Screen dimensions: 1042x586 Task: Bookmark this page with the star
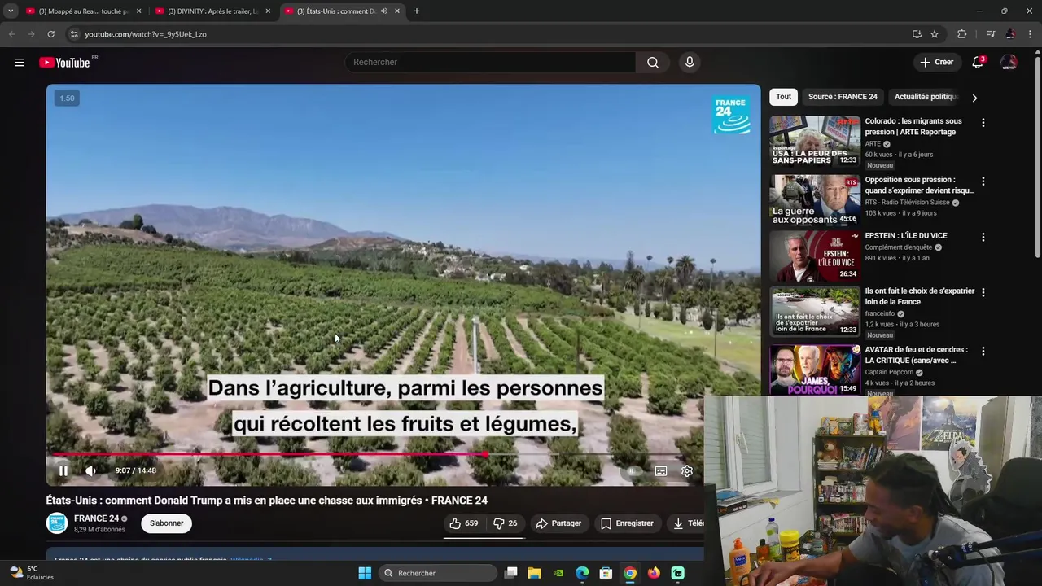pyautogui.click(x=935, y=34)
